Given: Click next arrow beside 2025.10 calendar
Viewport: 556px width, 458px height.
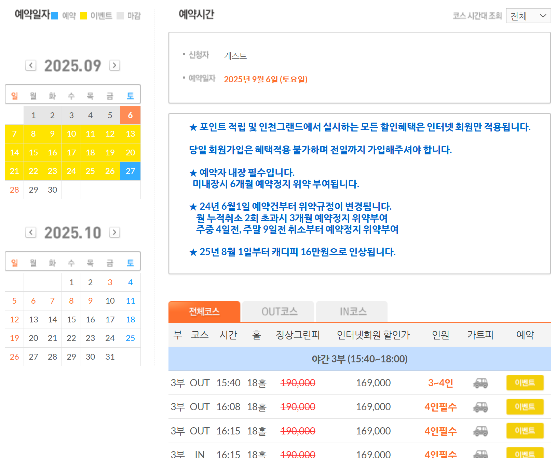Looking at the screenshot, I should 114,233.
